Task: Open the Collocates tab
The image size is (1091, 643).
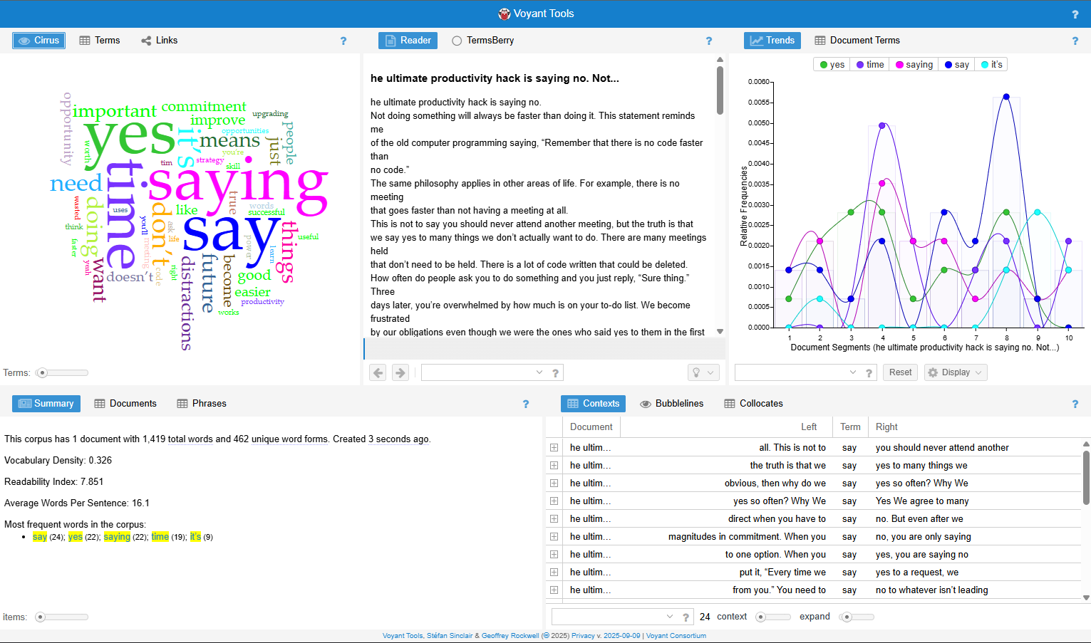Action: pyautogui.click(x=753, y=404)
